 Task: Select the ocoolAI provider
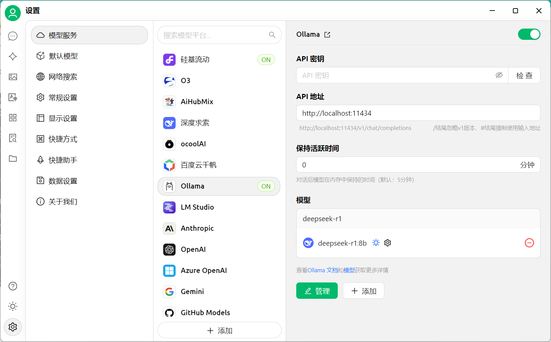tap(219, 144)
